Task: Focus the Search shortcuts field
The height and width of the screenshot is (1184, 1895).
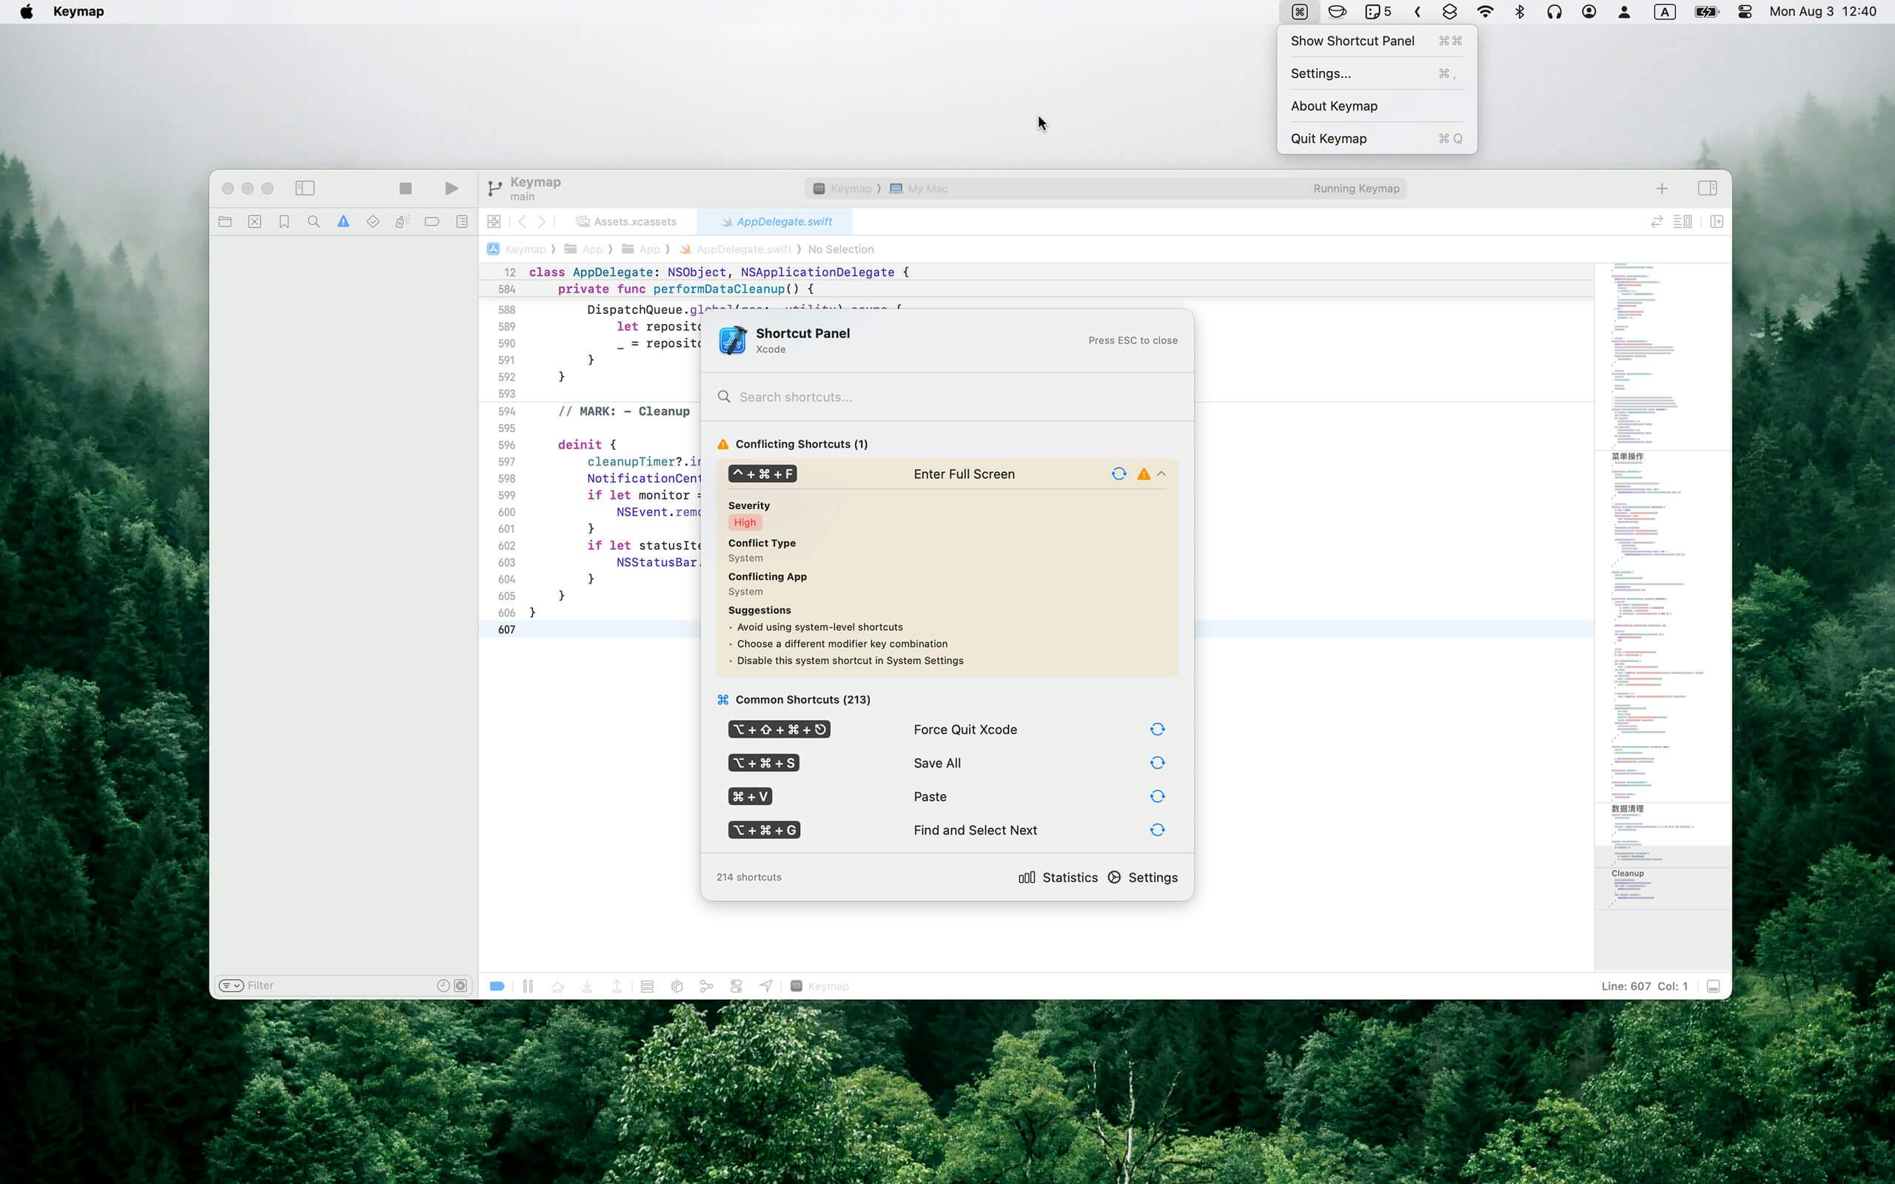Action: point(947,397)
